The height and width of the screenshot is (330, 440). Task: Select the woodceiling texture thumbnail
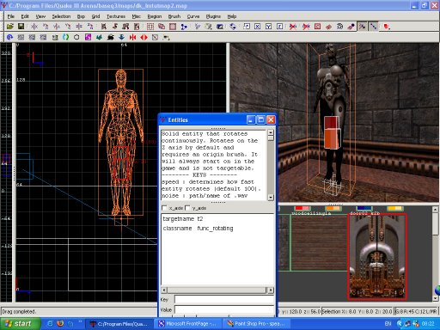coord(319,242)
